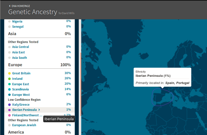The height and width of the screenshot is (135, 207).
Task: Select the Nigeria region entry
Action: point(17,22)
